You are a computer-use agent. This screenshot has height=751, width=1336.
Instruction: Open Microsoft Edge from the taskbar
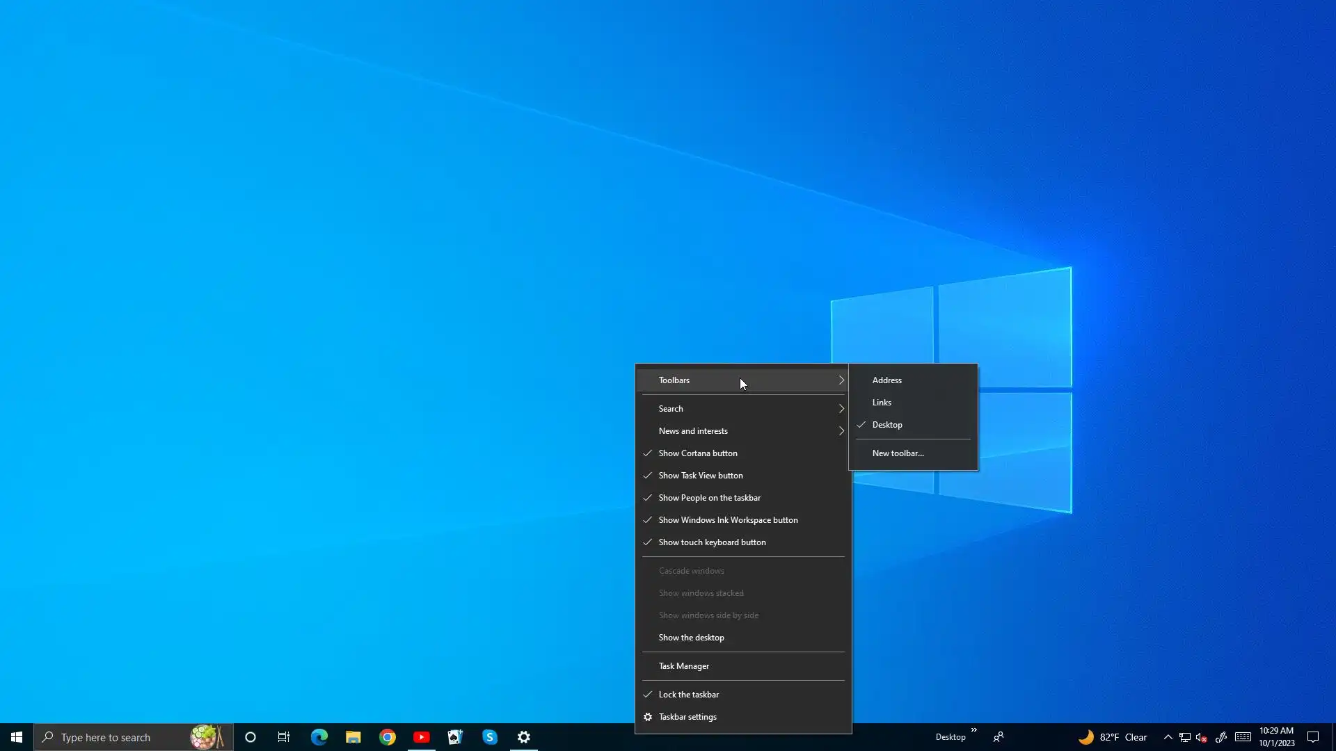pos(319,737)
